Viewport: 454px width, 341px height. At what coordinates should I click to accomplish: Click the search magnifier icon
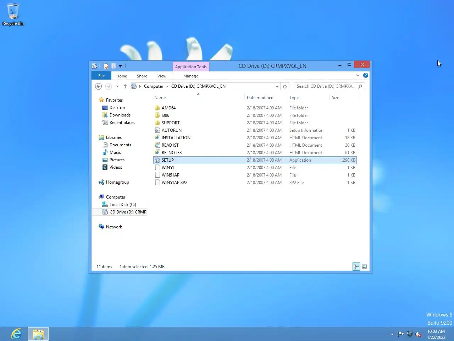click(360, 86)
